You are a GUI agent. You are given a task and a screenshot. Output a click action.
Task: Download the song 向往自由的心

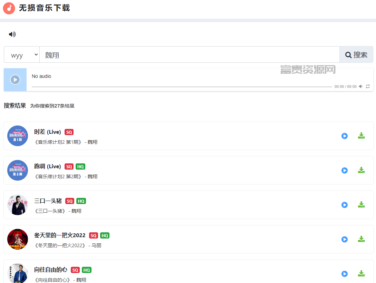click(361, 274)
